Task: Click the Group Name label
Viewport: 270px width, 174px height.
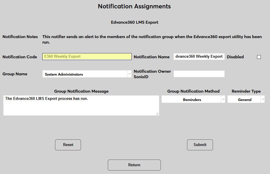Action: (x=15, y=74)
